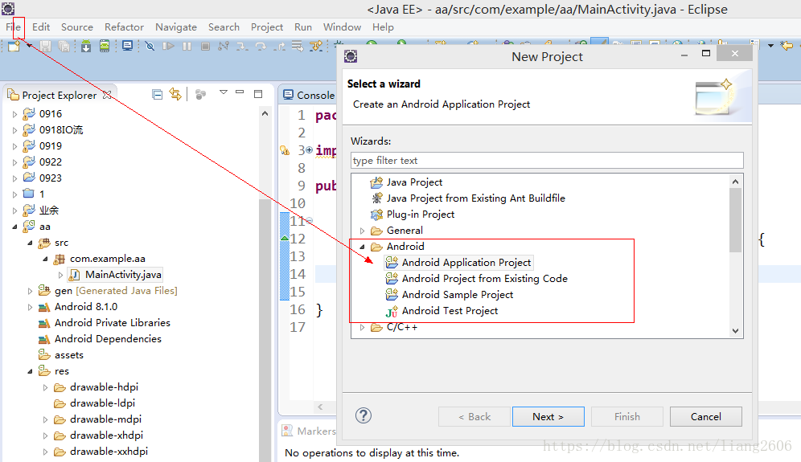Image resolution: width=801 pixels, height=462 pixels.
Task: Click the New wizard toolbar icon
Action: click(x=14, y=47)
